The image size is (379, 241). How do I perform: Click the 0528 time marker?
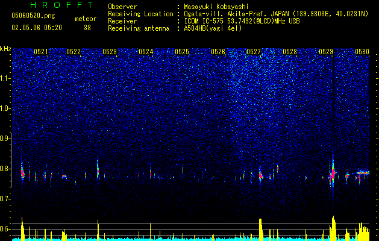click(x=290, y=52)
